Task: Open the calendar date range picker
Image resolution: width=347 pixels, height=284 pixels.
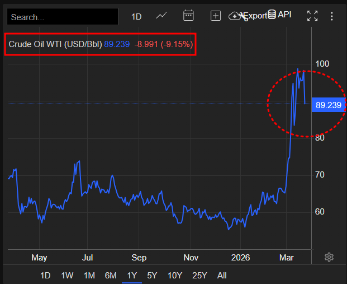Action: tap(188, 16)
